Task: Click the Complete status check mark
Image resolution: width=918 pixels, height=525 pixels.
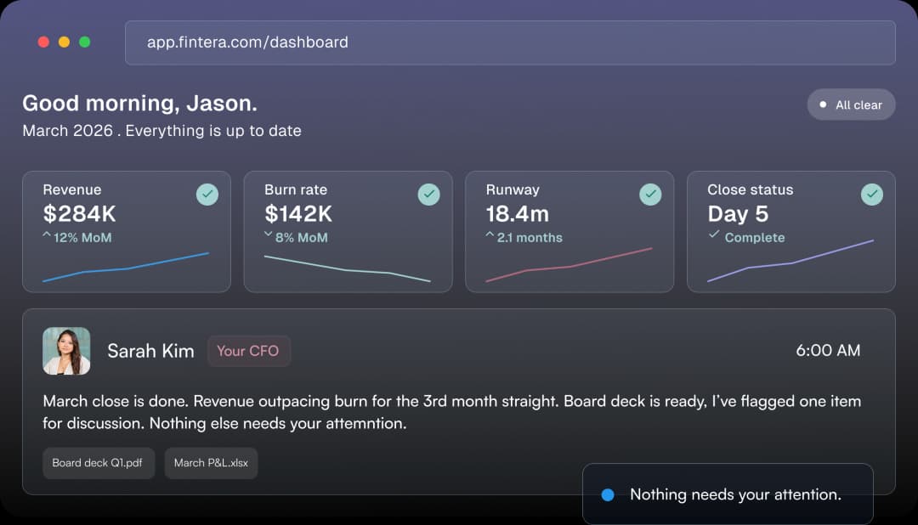Action: point(714,235)
